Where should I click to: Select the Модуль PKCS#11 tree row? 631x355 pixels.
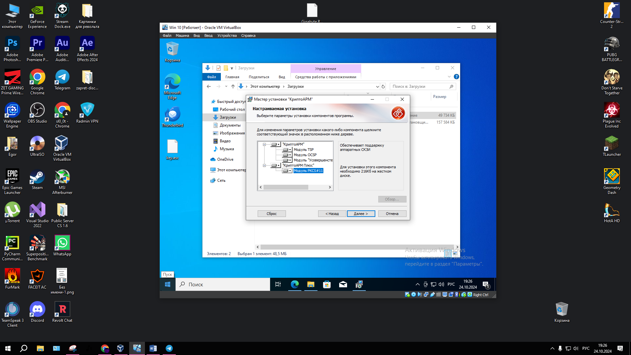tap(308, 171)
